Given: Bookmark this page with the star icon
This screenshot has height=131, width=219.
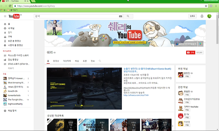Looking at the screenshot, I should [206, 6].
